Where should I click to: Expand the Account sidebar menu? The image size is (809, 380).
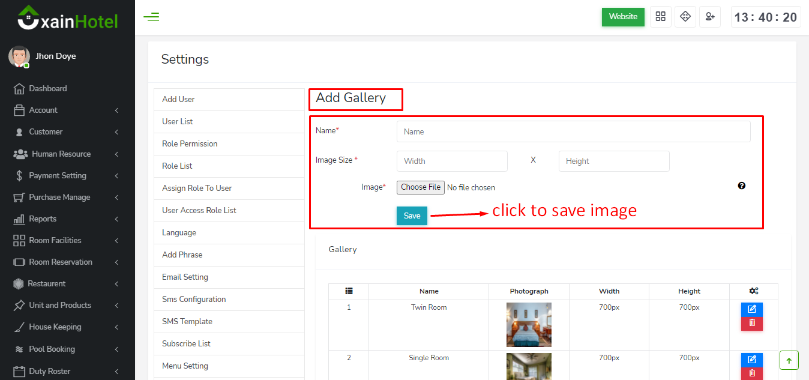coord(66,110)
